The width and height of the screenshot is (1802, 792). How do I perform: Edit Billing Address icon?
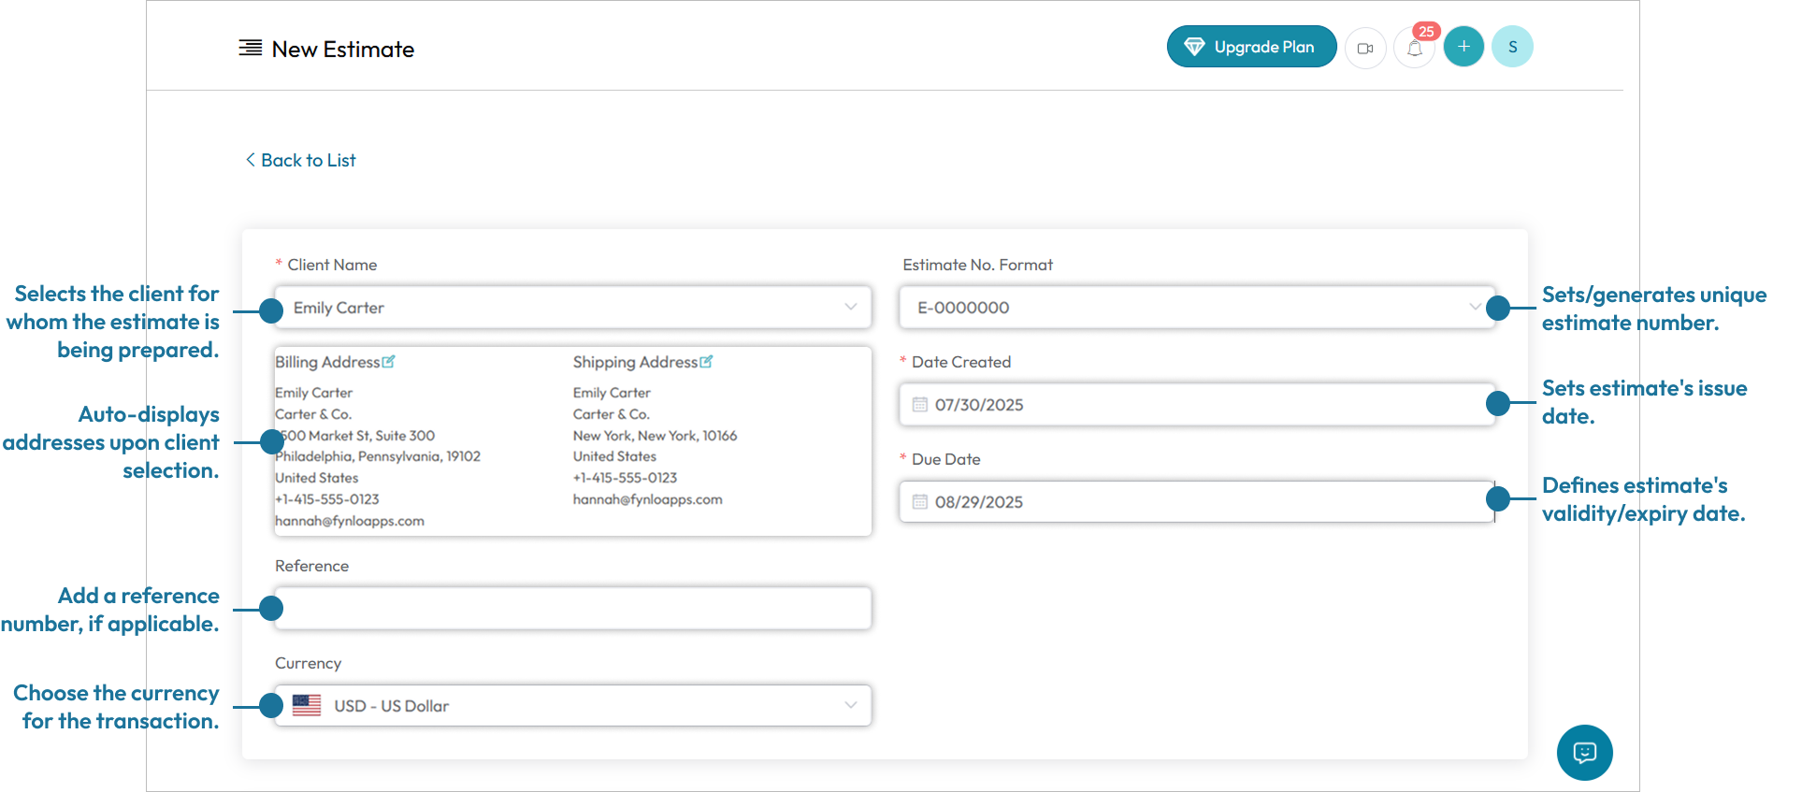[389, 362]
